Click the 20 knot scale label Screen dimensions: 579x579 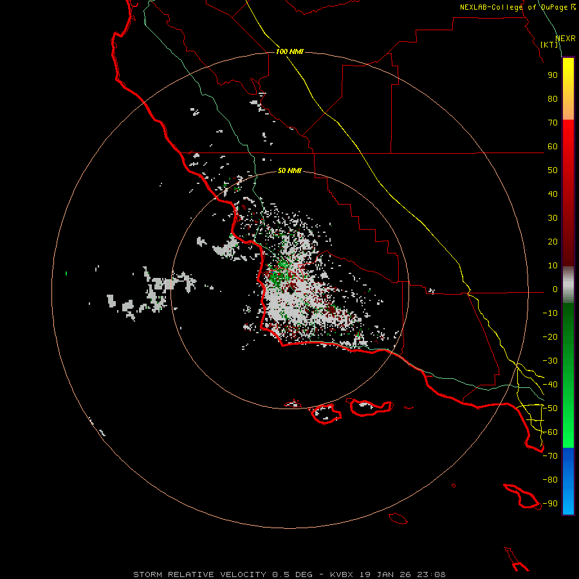click(x=553, y=242)
